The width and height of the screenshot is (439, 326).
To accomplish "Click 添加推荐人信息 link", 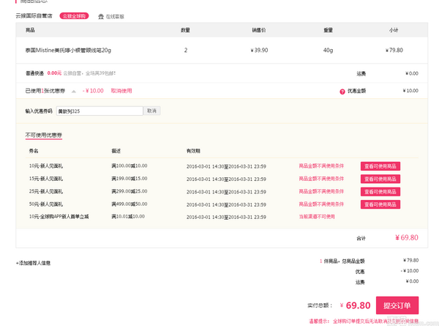I will coord(34,263).
